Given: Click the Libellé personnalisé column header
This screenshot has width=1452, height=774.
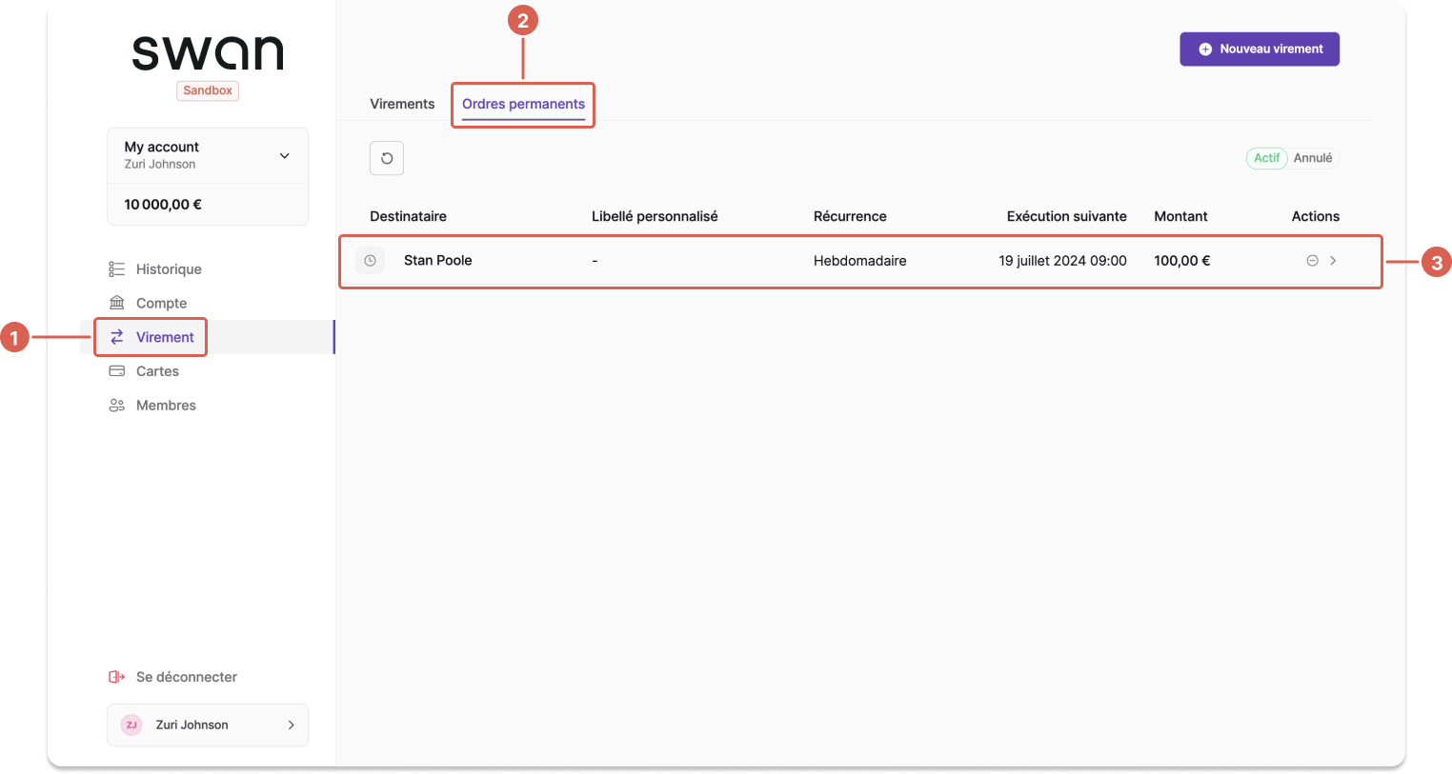Looking at the screenshot, I should click(655, 216).
